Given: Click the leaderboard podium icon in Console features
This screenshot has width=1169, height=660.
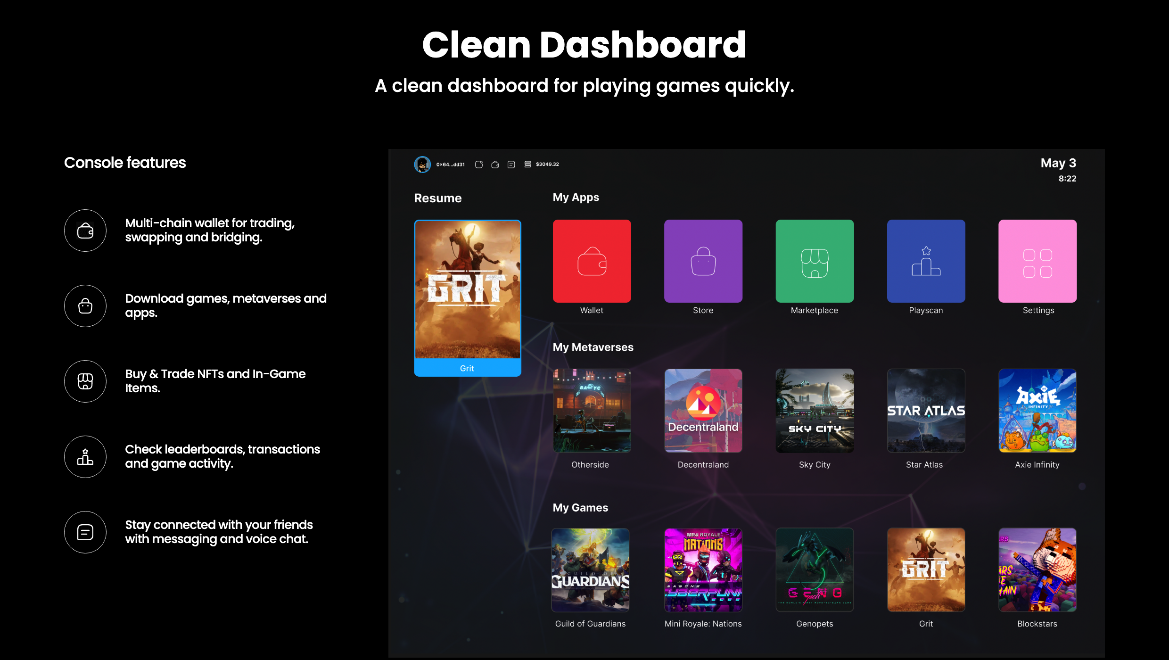Looking at the screenshot, I should point(85,457).
